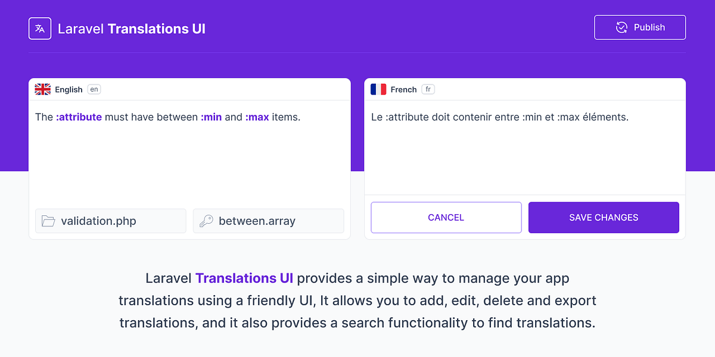715x357 pixels.
Task: Save changes to the French translation
Action: click(603, 217)
